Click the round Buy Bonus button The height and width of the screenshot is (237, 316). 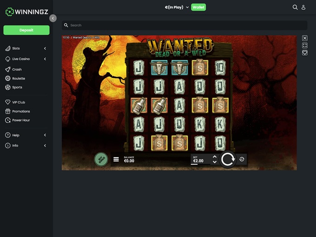101,159
